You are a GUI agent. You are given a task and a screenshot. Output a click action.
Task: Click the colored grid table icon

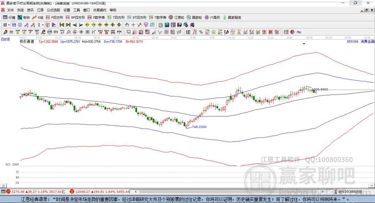[x=286, y=32]
